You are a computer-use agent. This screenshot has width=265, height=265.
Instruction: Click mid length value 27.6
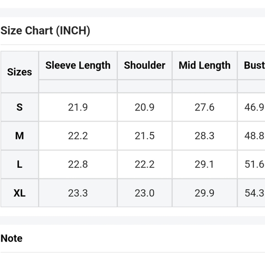click(205, 107)
